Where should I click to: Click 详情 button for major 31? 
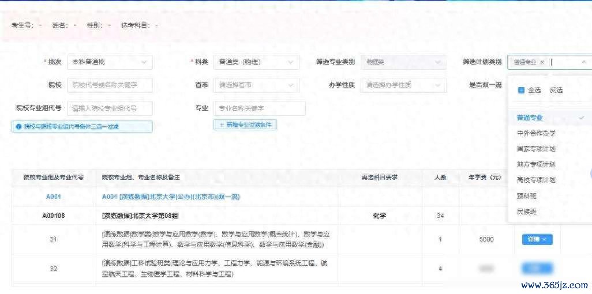tap(537, 239)
